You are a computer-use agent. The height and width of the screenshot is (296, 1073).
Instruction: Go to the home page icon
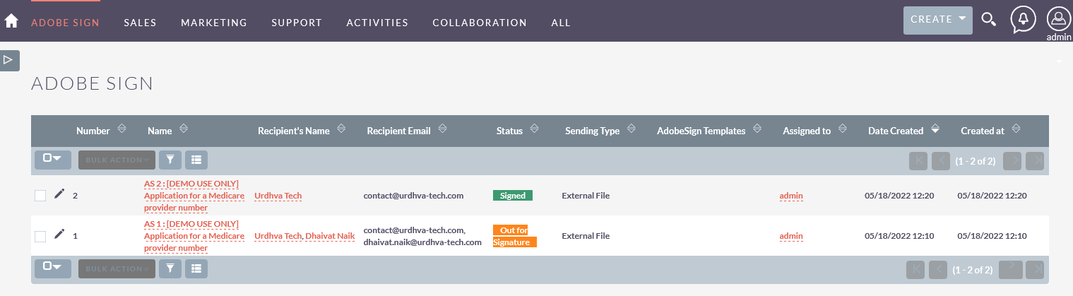[11, 21]
